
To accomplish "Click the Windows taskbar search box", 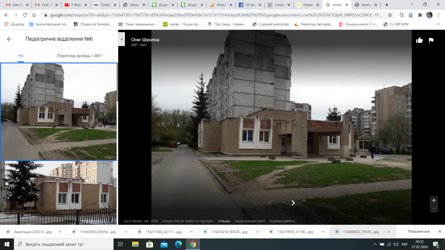I will pos(64,244).
